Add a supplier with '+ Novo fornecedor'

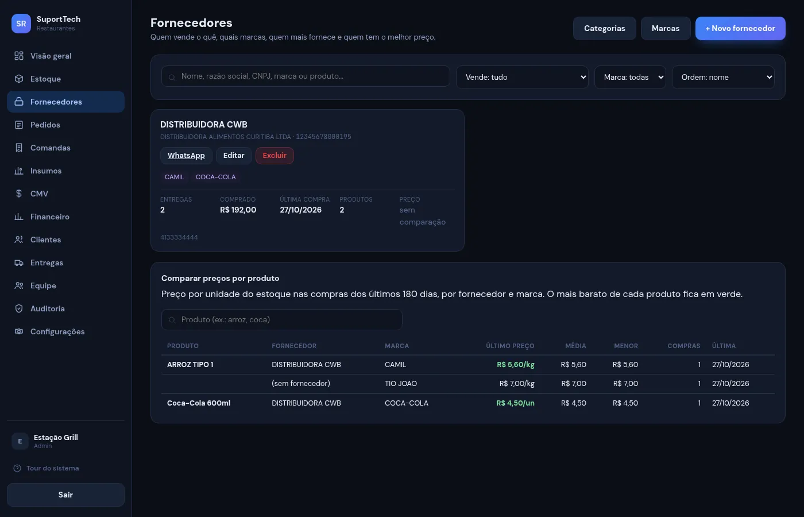click(x=740, y=28)
